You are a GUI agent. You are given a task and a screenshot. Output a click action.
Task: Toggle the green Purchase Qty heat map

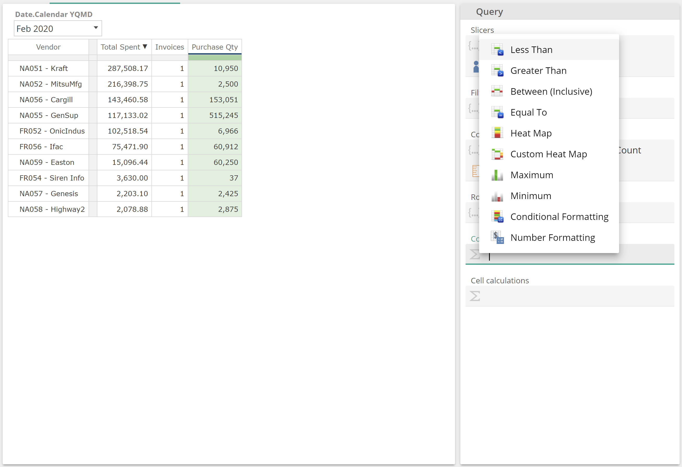coord(531,133)
